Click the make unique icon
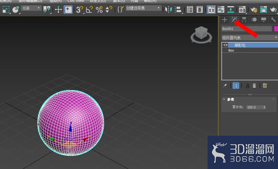278x169 pixels. (247, 86)
